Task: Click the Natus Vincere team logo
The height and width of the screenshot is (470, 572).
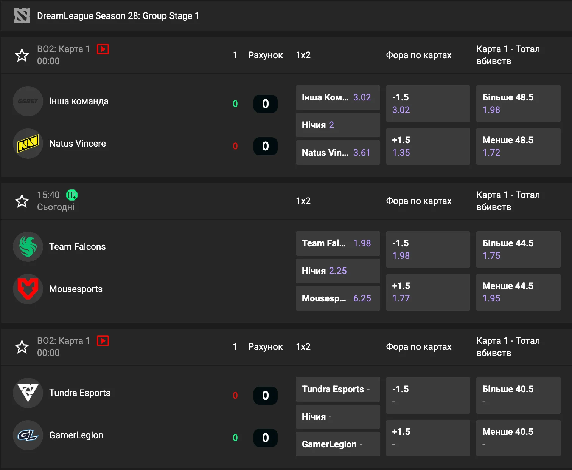Action: pos(28,144)
